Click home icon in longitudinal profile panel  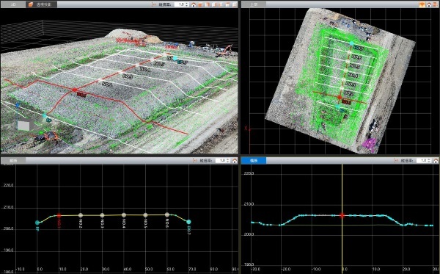pos(235,160)
